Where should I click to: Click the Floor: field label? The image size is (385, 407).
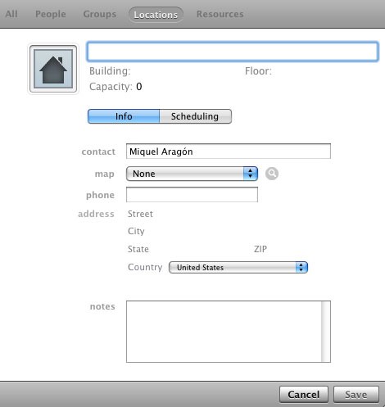point(258,71)
